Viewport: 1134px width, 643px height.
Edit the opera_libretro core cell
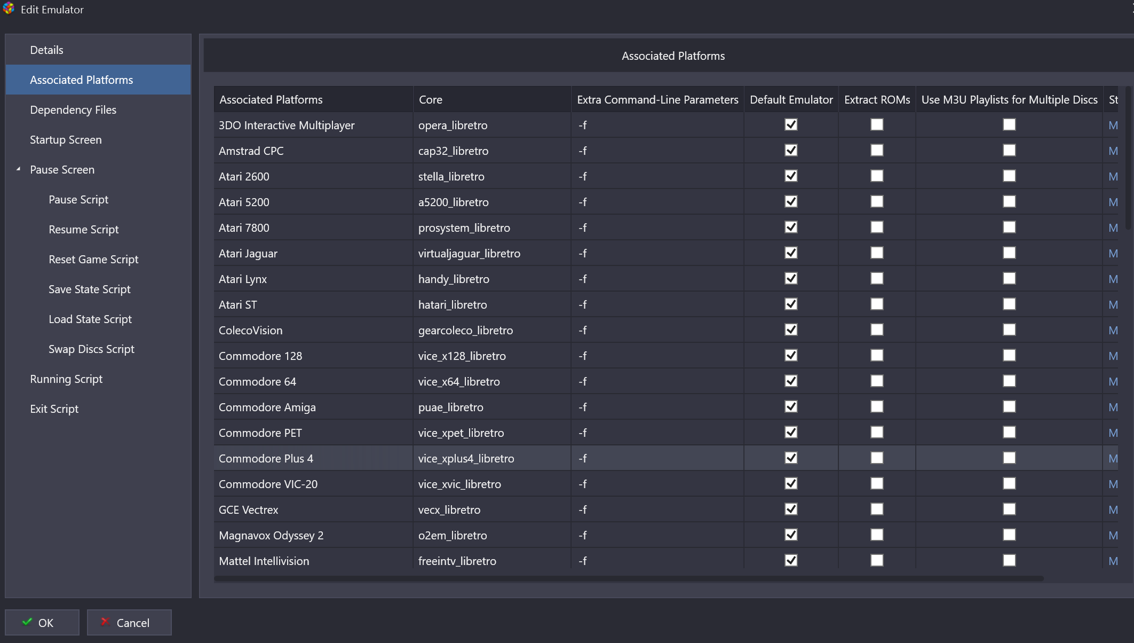tap(492, 125)
